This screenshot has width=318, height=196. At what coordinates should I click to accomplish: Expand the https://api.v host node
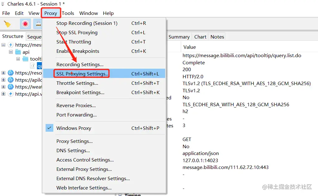(3, 94)
